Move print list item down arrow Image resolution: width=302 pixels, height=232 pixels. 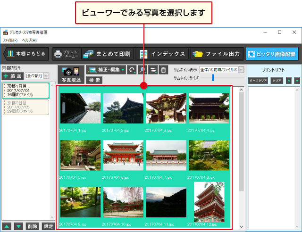point(297,81)
